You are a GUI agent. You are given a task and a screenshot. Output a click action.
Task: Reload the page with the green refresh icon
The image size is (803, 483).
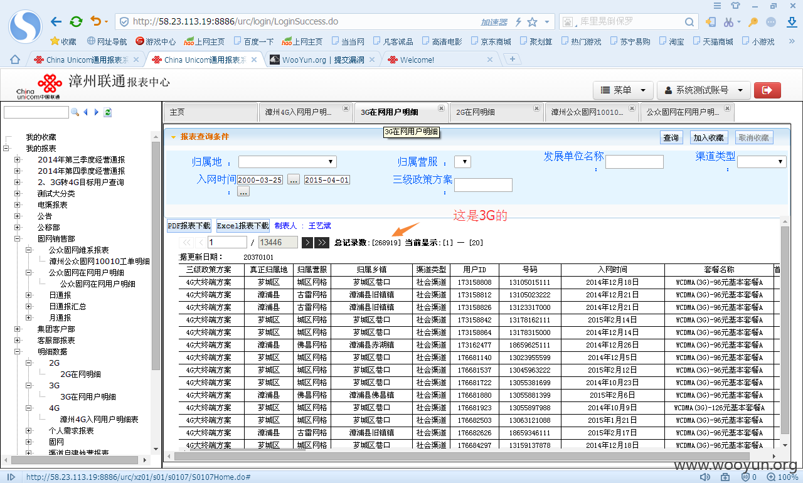coord(76,22)
